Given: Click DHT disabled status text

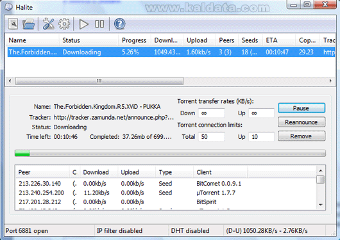Looking at the screenshot, I should (190, 230).
